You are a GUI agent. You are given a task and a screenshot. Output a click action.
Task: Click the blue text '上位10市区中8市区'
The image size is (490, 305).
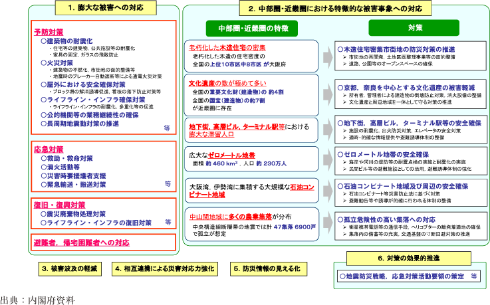tap(235, 64)
